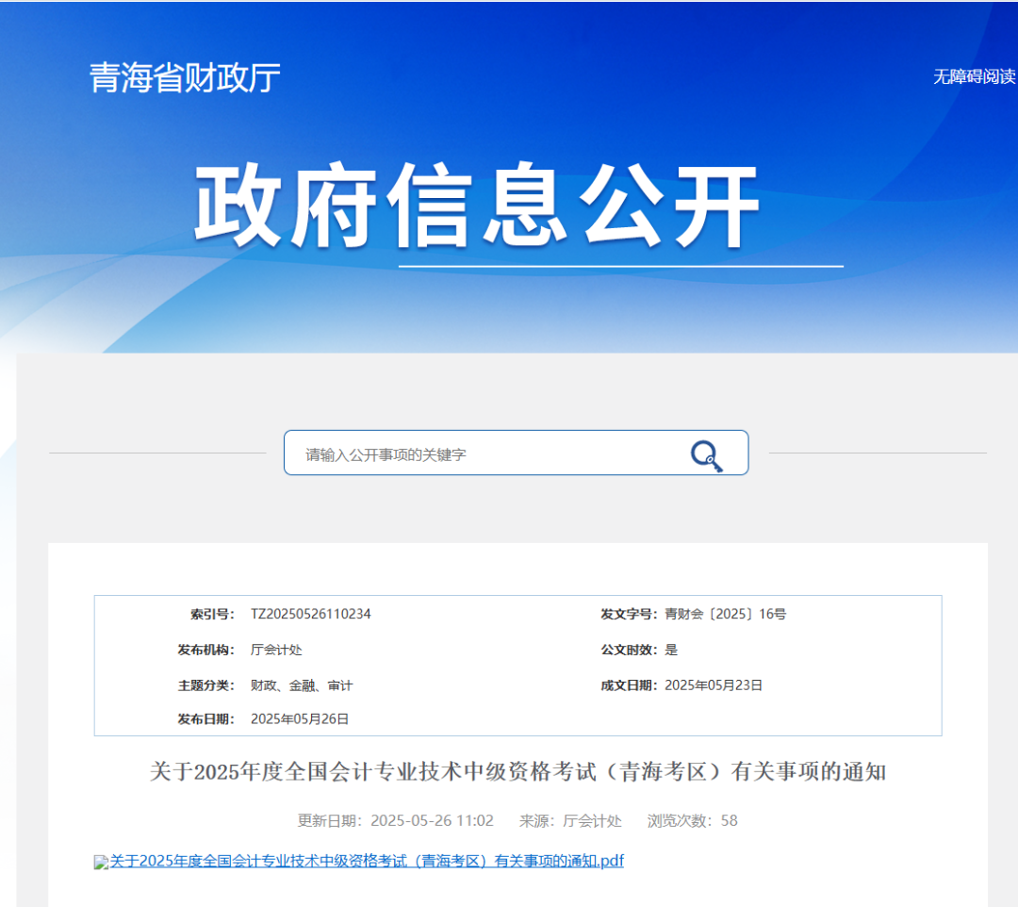
Task: Click the 发文字号 label
Action: pos(629,614)
